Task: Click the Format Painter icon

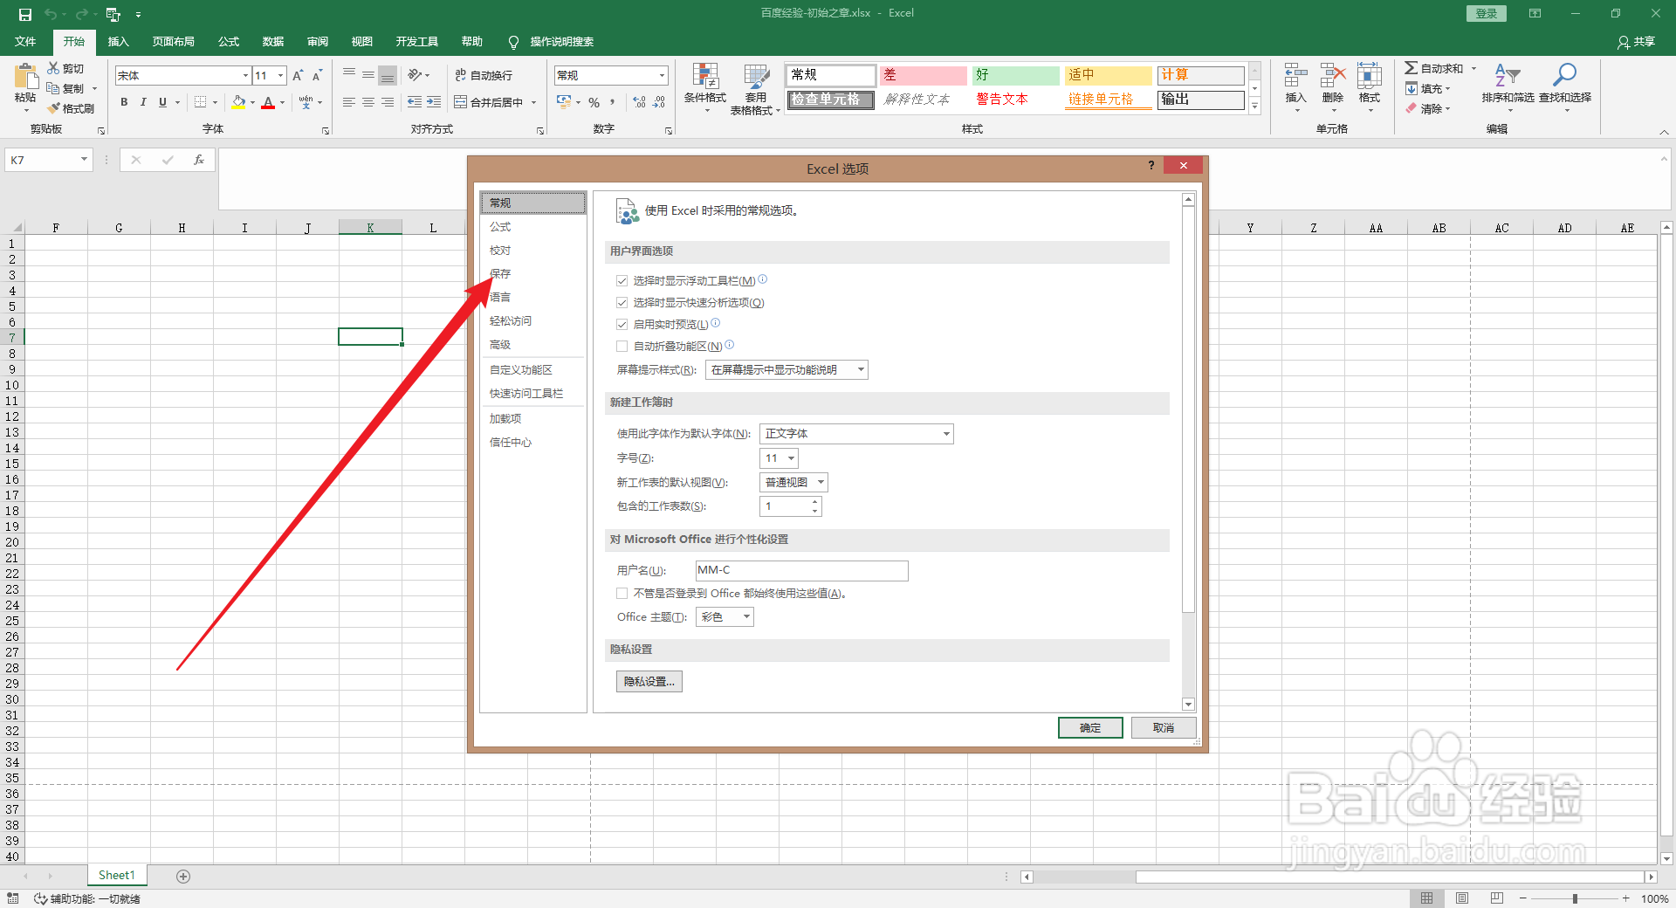Action: [54, 108]
